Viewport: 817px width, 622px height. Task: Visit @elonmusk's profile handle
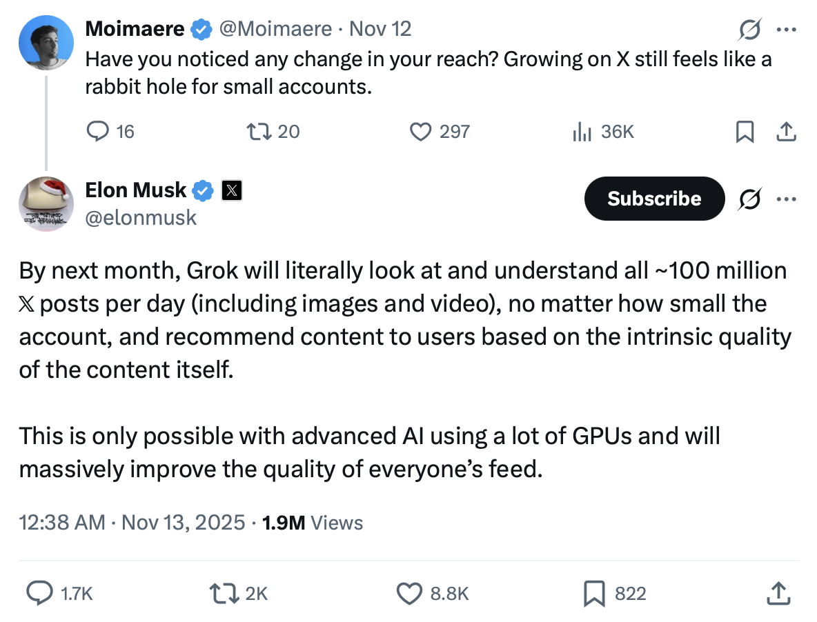tap(141, 218)
